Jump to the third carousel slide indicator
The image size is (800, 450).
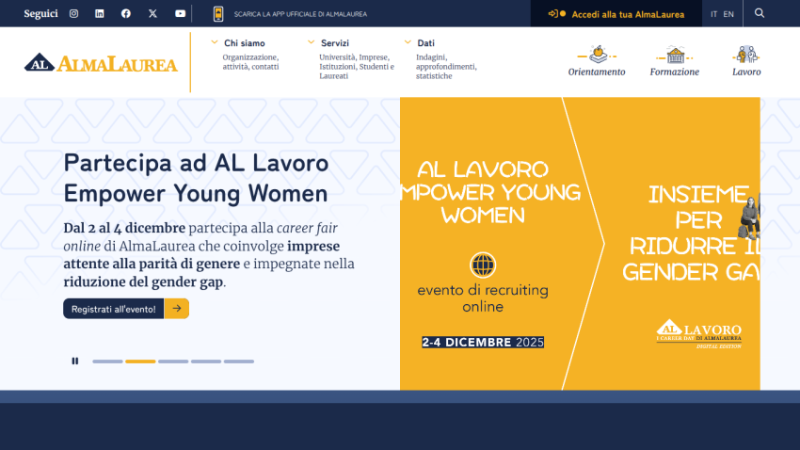pos(173,362)
